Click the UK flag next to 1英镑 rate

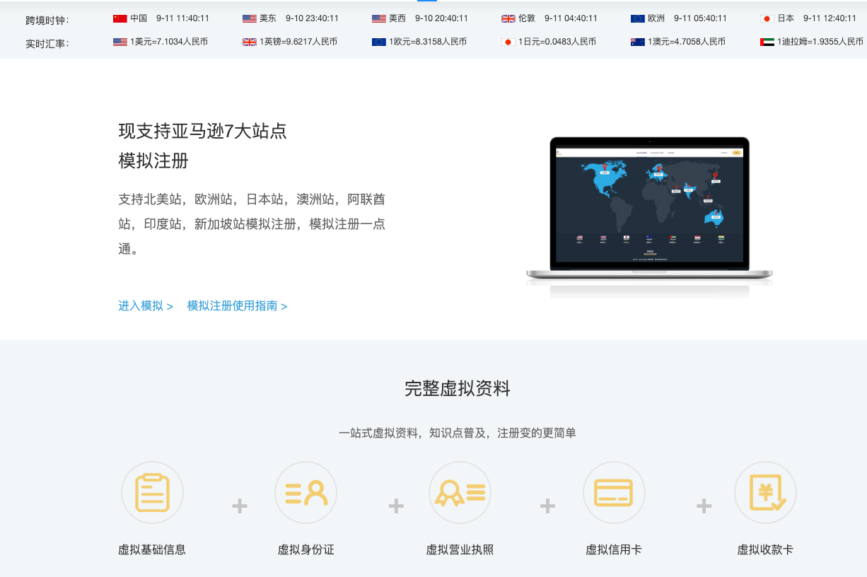249,42
